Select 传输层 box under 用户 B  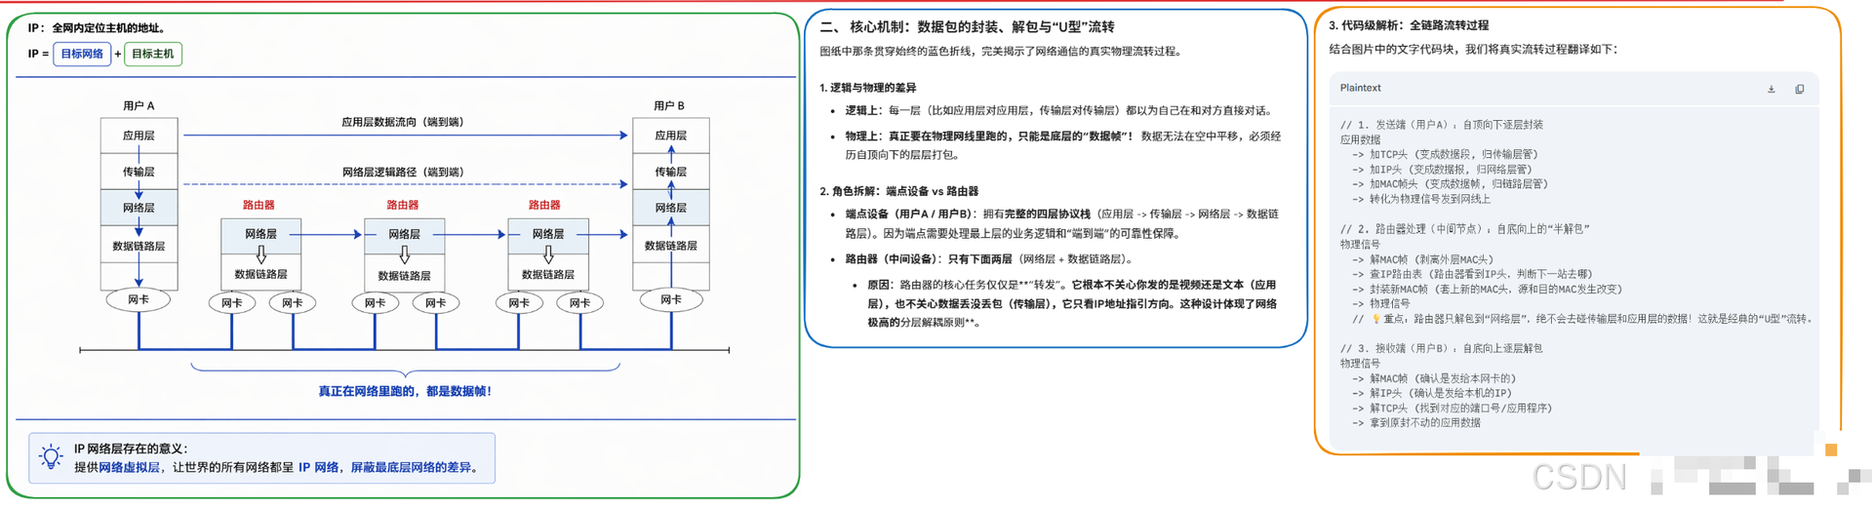[671, 172]
